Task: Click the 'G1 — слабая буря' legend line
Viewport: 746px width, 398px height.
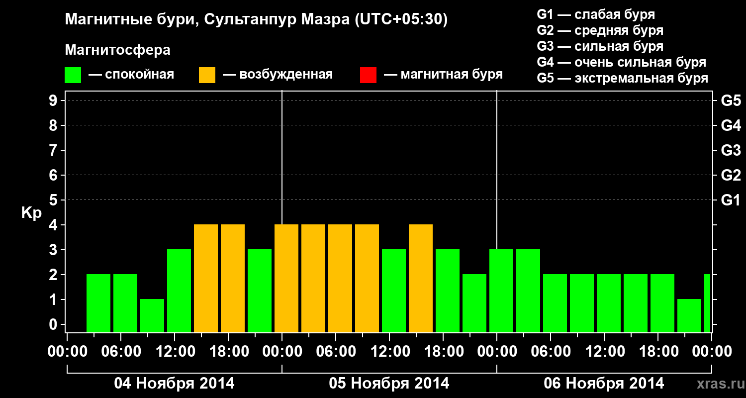Action: [596, 14]
